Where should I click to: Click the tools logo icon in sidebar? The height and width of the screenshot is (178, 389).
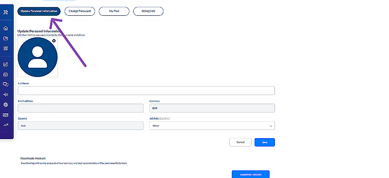tap(6, 12)
